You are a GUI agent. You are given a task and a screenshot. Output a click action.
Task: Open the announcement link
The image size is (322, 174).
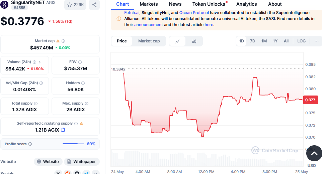[149, 25]
